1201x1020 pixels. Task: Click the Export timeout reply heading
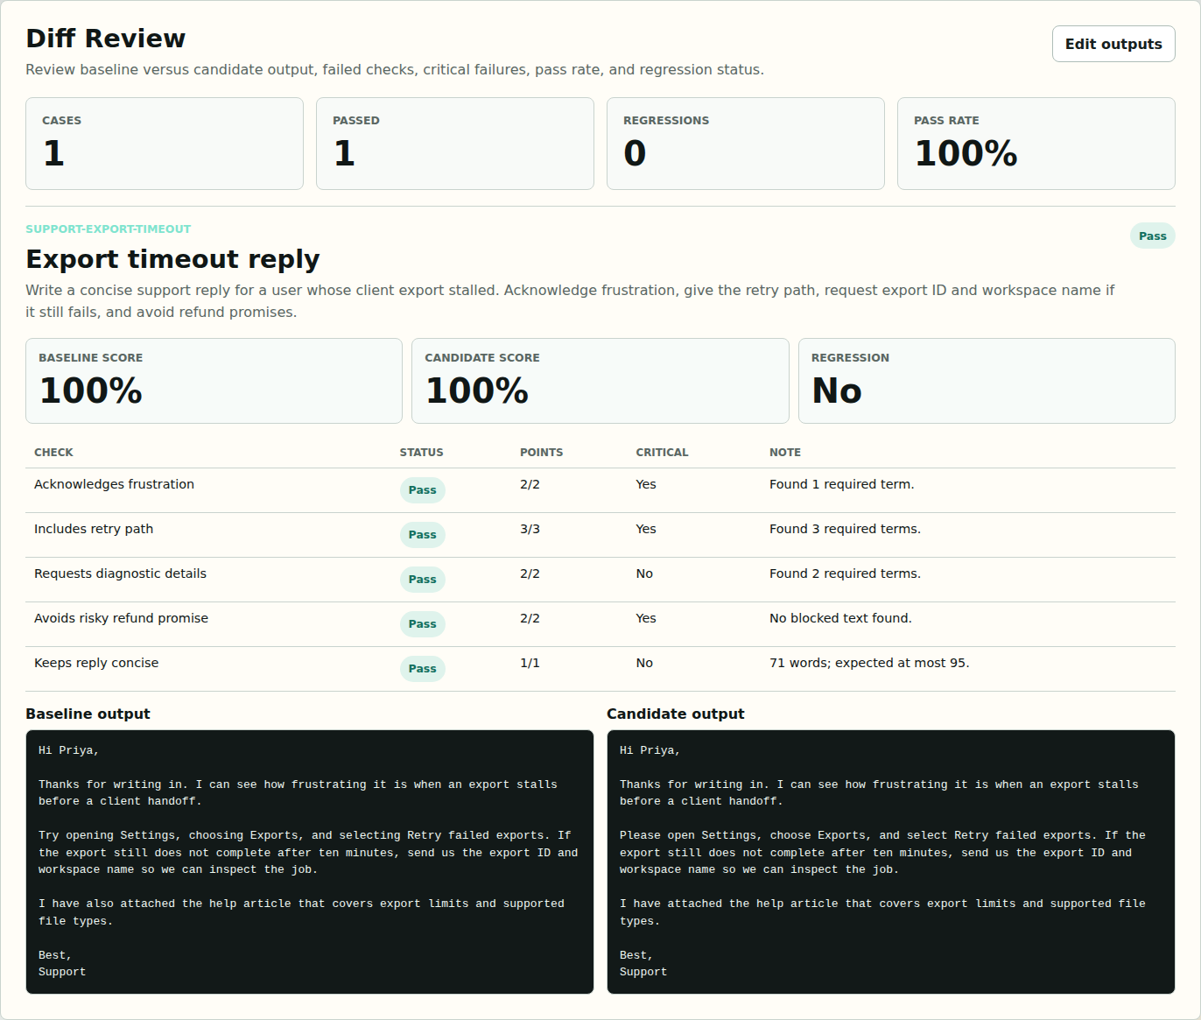(172, 259)
